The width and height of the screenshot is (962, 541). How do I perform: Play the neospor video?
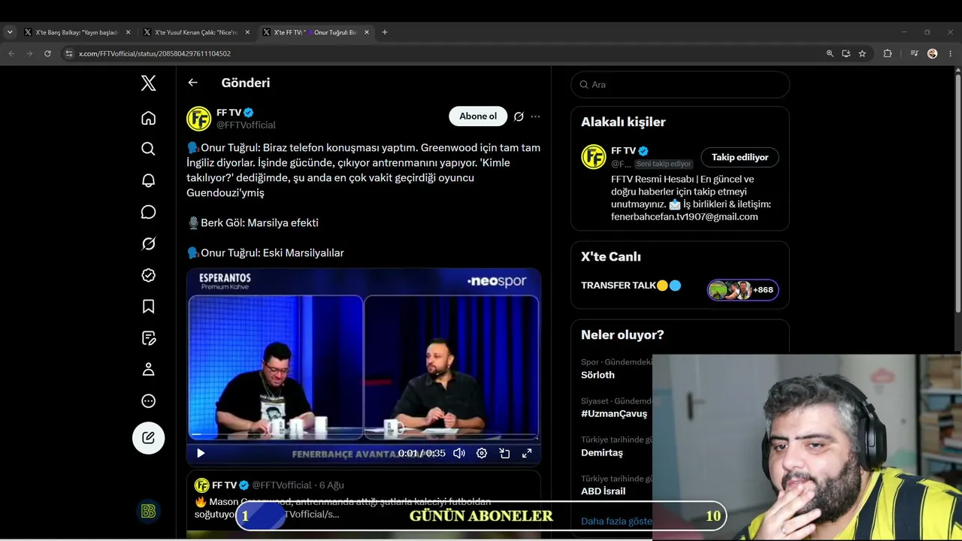(x=201, y=453)
